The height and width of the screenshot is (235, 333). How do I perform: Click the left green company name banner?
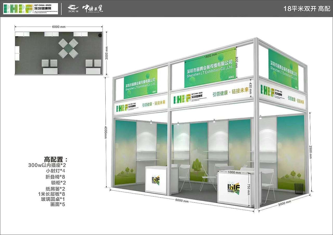tap(141, 83)
